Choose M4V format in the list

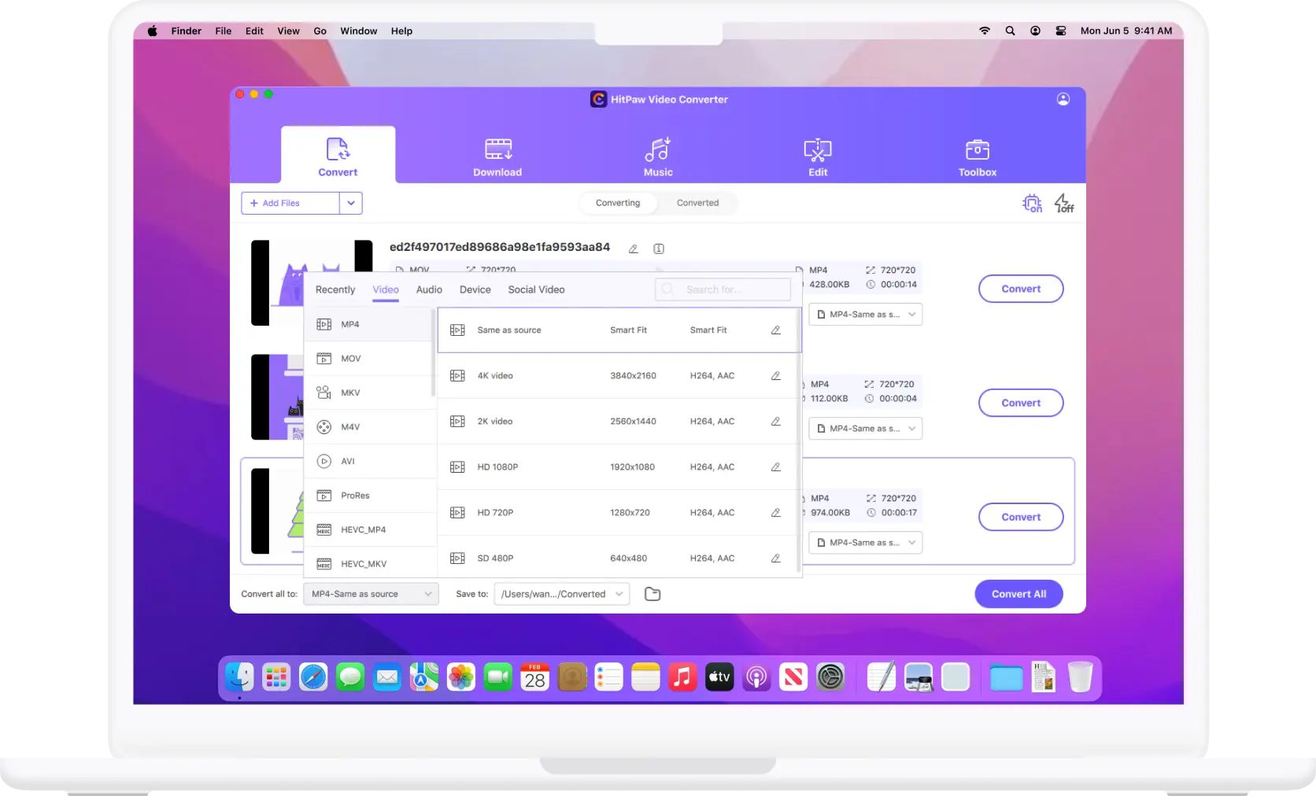369,427
